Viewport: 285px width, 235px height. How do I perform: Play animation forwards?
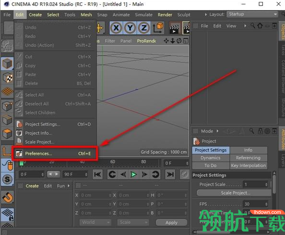(133, 175)
